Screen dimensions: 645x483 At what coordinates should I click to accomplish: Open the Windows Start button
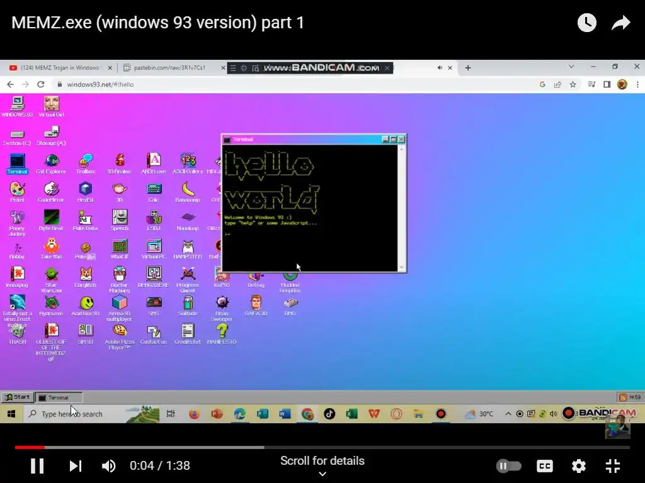(x=11, y=414)
